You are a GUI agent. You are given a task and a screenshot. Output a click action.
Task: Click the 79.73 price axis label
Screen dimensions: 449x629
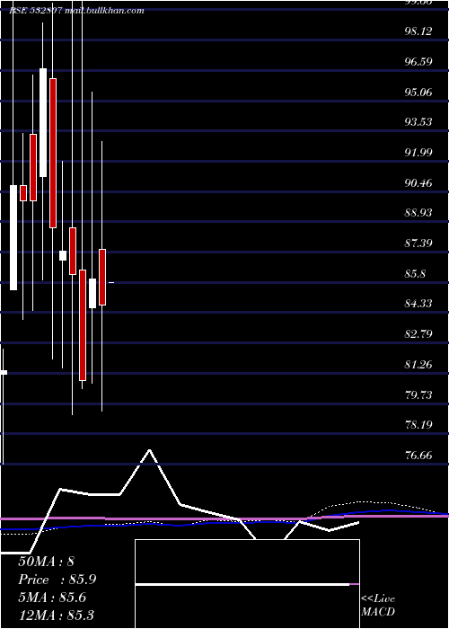(x=418, y=394)
